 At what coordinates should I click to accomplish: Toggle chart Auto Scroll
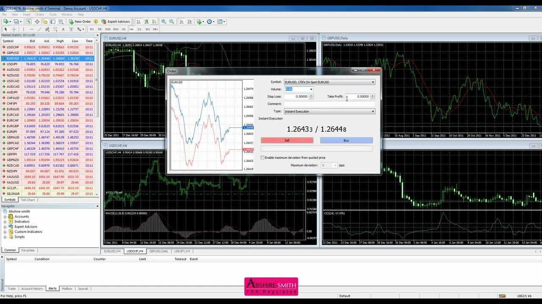pos(181,22)
